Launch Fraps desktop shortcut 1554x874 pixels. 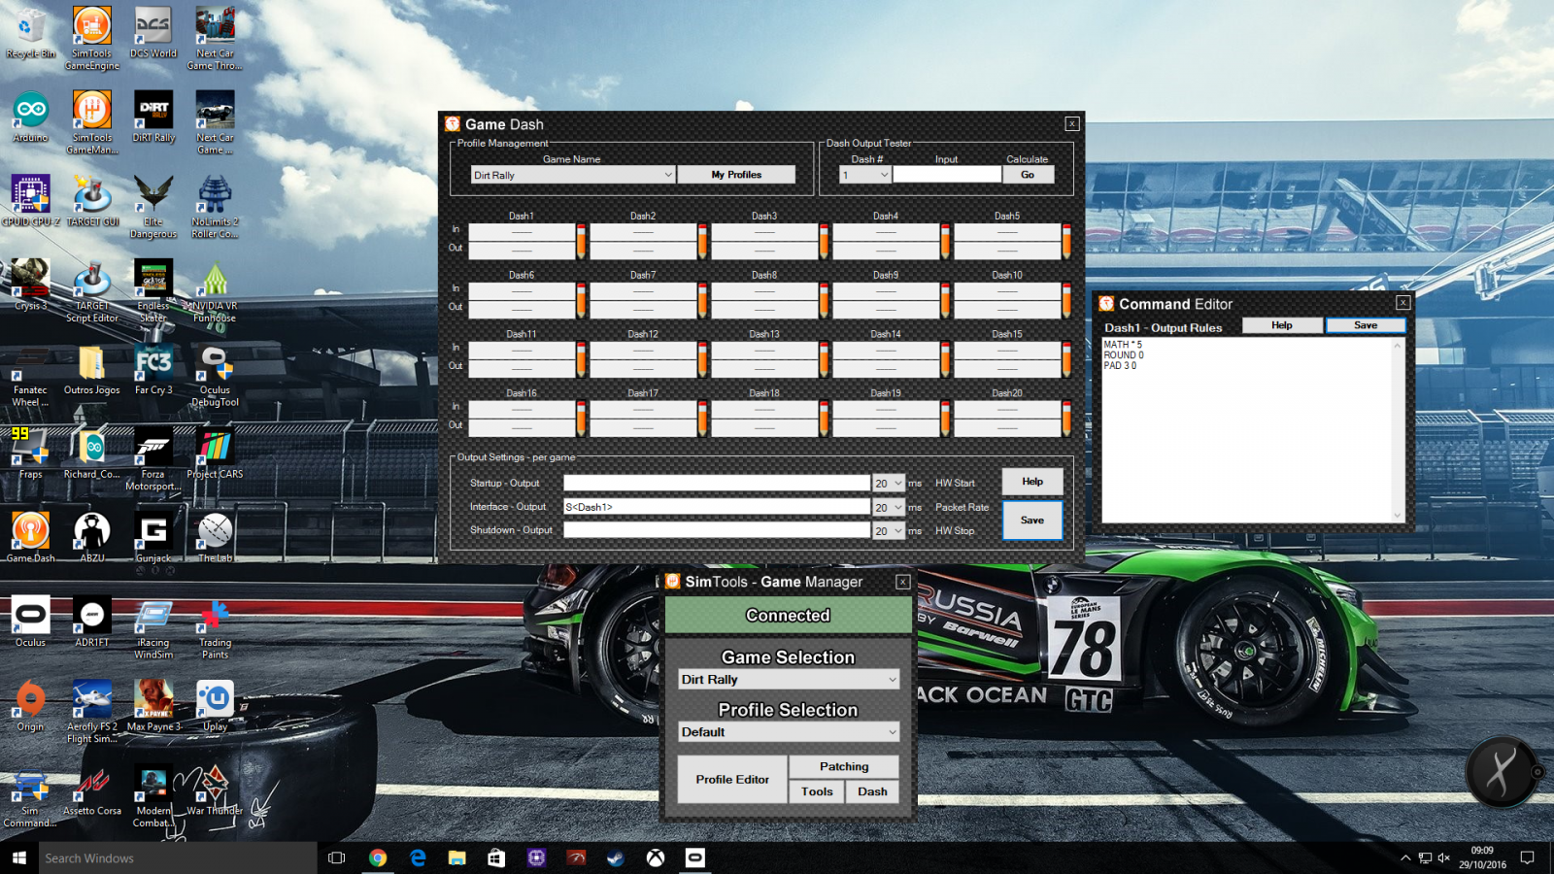30,453
